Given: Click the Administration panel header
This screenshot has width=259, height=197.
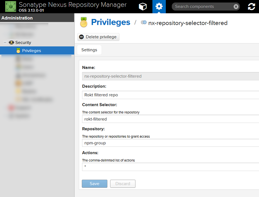Looking at the screenshot, I should point(37,18).
